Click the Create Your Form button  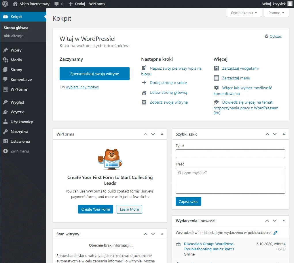click(x=95, y=209)
